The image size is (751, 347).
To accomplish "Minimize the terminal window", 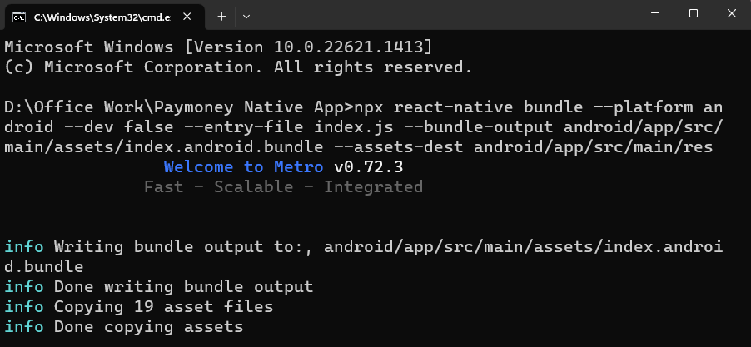I will coord(654,14).
